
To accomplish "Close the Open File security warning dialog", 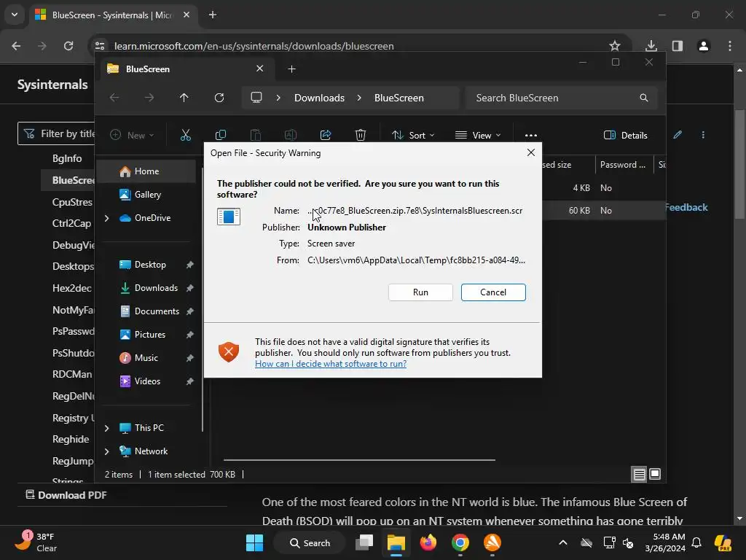I will [531, 152].
